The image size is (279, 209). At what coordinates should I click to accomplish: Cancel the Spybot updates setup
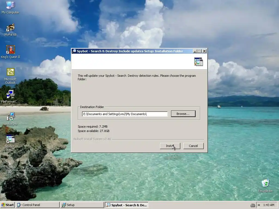click(193, 146)
